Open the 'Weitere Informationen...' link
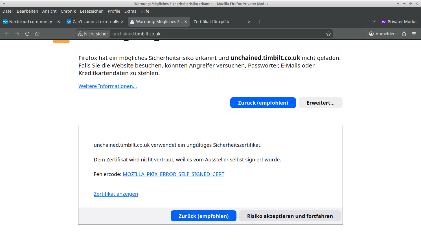The width and height of the screenshot is (421, 241). 108,86
